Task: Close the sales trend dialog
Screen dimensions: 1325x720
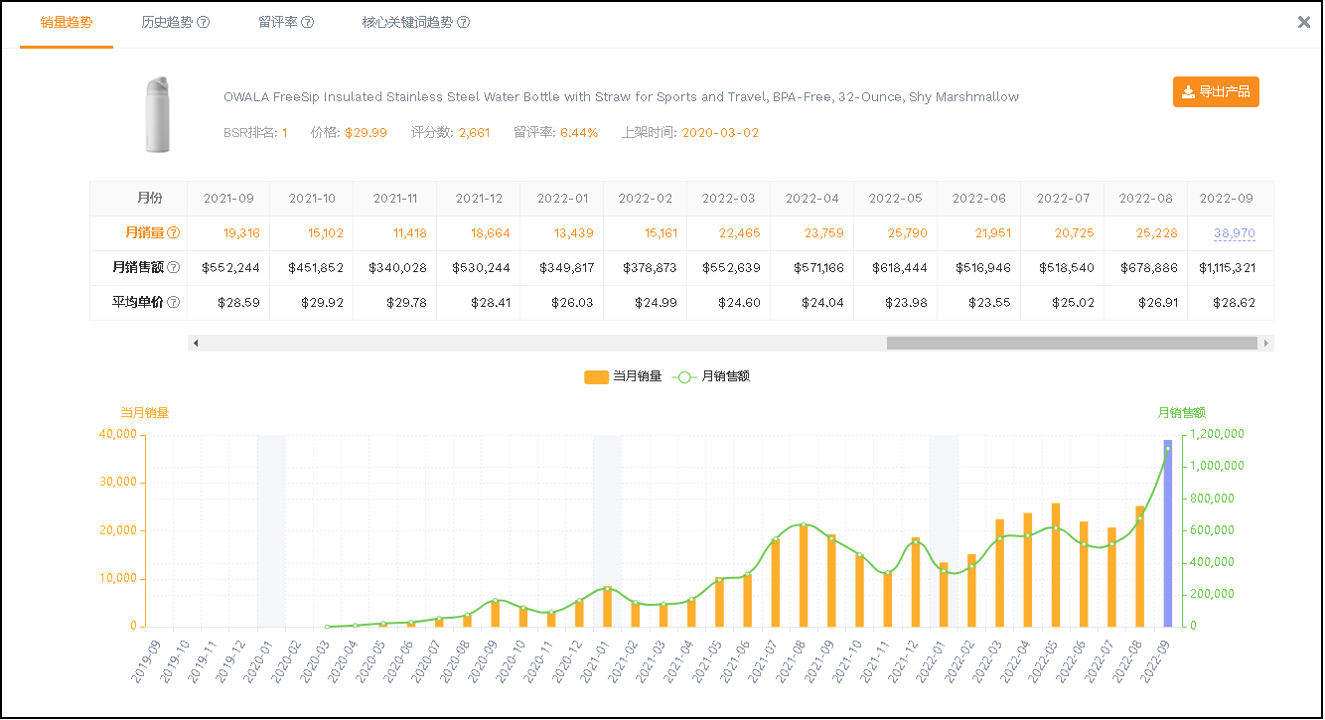Action: 1304,22
